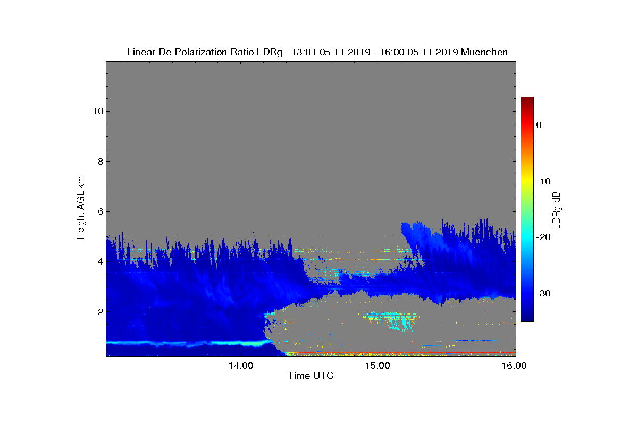
Task: Click the 'LDRg dB' colorbar title
Action: pos(557,209)
